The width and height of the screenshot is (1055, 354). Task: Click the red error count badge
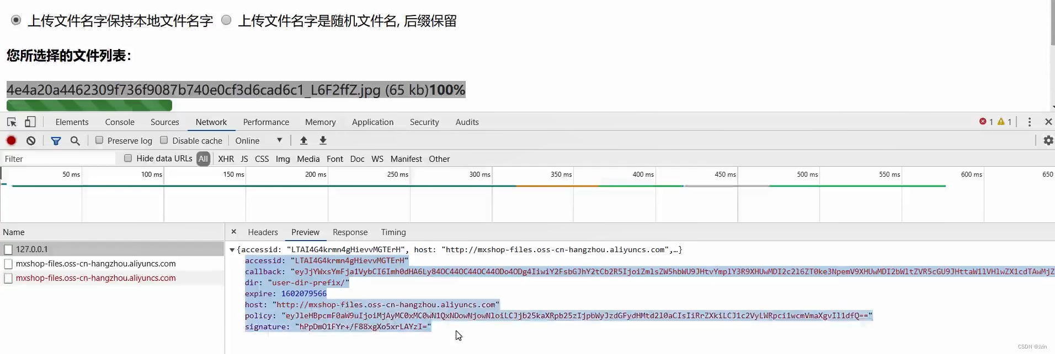click(986, 122)
